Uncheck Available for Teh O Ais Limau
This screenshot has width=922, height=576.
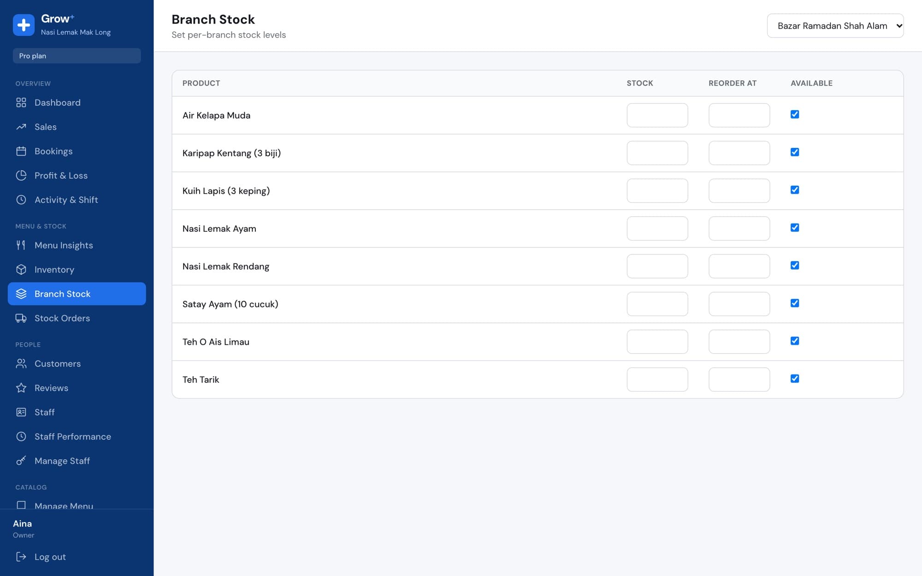pyautogui.click(x=795, y=341)
